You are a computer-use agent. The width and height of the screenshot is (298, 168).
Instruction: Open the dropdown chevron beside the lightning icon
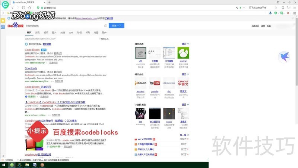pos(244,8)
